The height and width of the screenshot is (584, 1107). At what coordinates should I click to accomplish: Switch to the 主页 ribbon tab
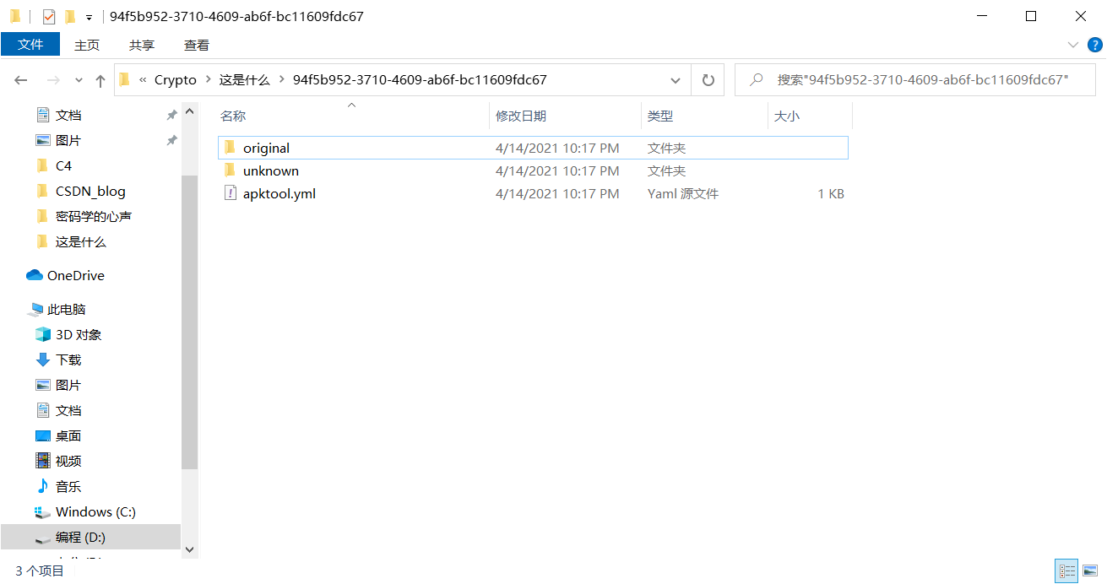coord(87,45)
